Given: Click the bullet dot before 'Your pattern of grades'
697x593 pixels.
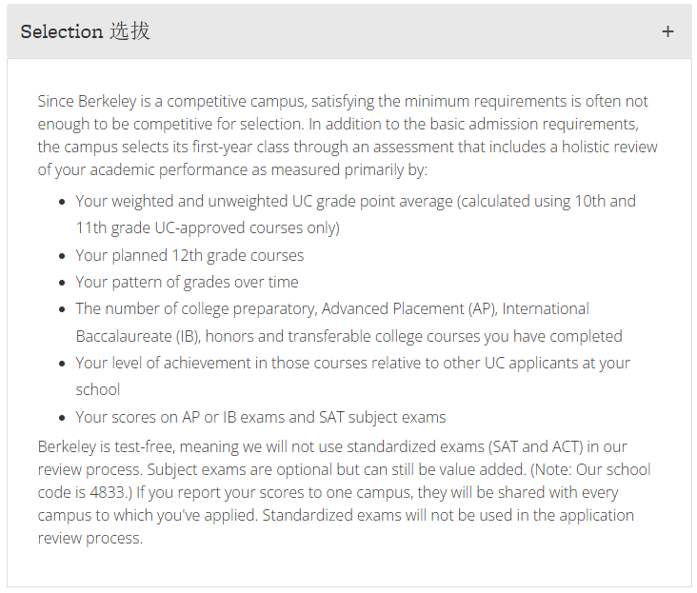Looking at the screenshot, I should click(63, 283).
